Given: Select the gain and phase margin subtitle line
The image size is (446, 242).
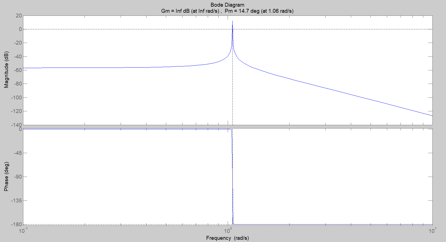Looking at the screenshot, I should 227,11.
